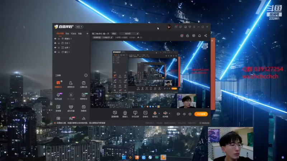Lock the 窗口 1 source

click(x=59, y=52)
